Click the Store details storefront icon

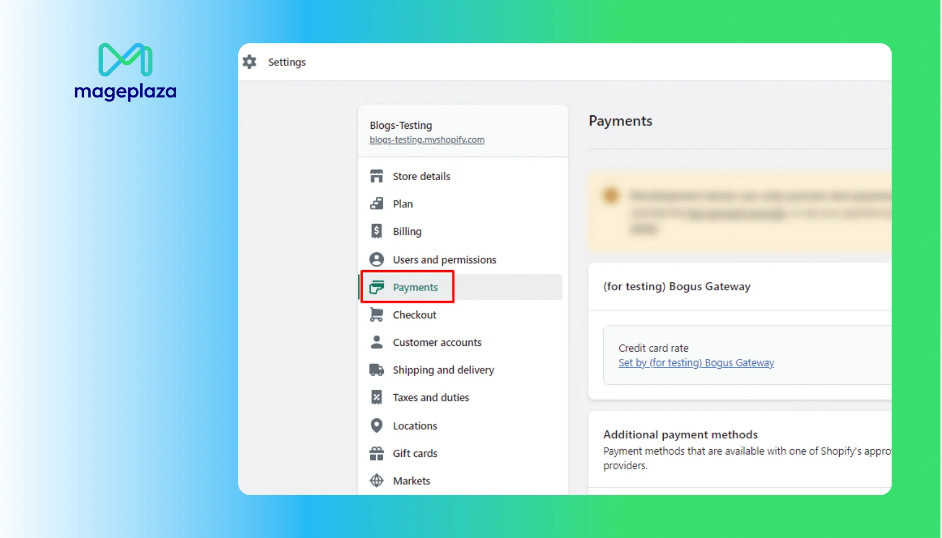tap(376, 176)
